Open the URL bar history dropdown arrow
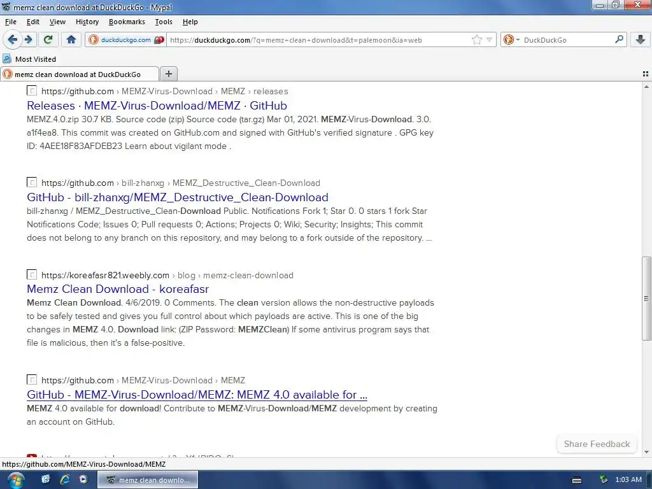This screenshot has width=652, height=489. pyautogui.click(x=490, y=40)
